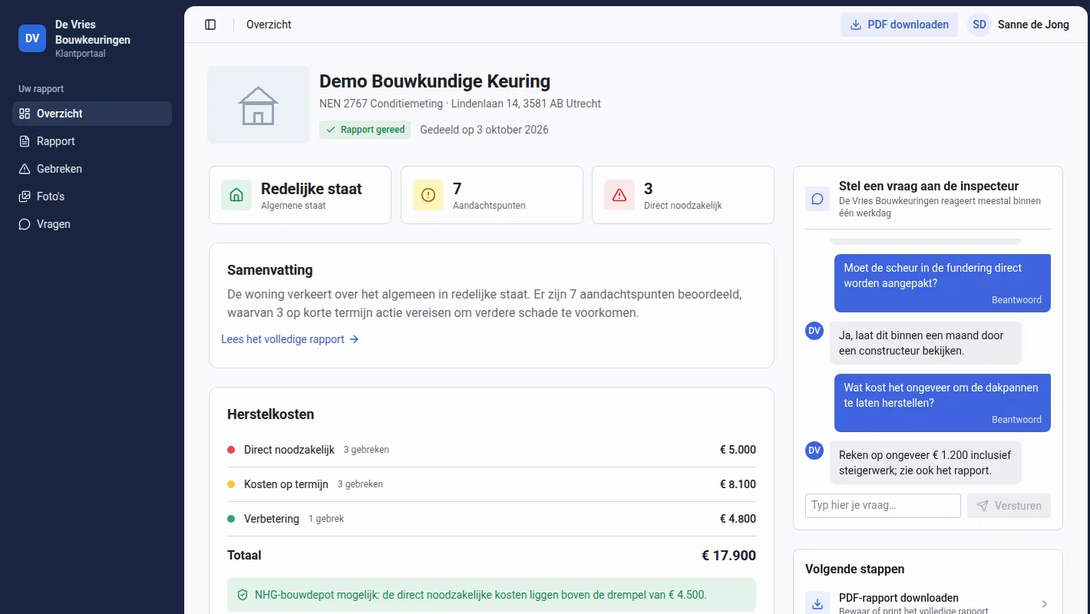
Task: Expand the chevron on PDF-rapport downloaden row
Action: (x=1045, y=604)
